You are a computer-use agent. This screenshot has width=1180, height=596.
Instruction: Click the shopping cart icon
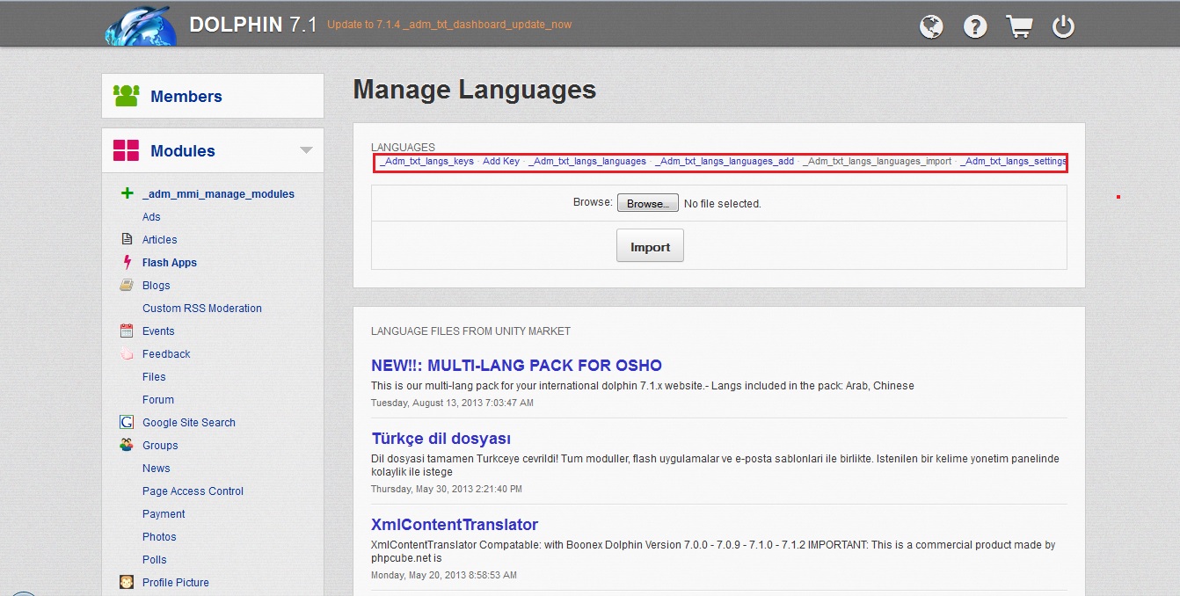click(x=1019, y=27)
